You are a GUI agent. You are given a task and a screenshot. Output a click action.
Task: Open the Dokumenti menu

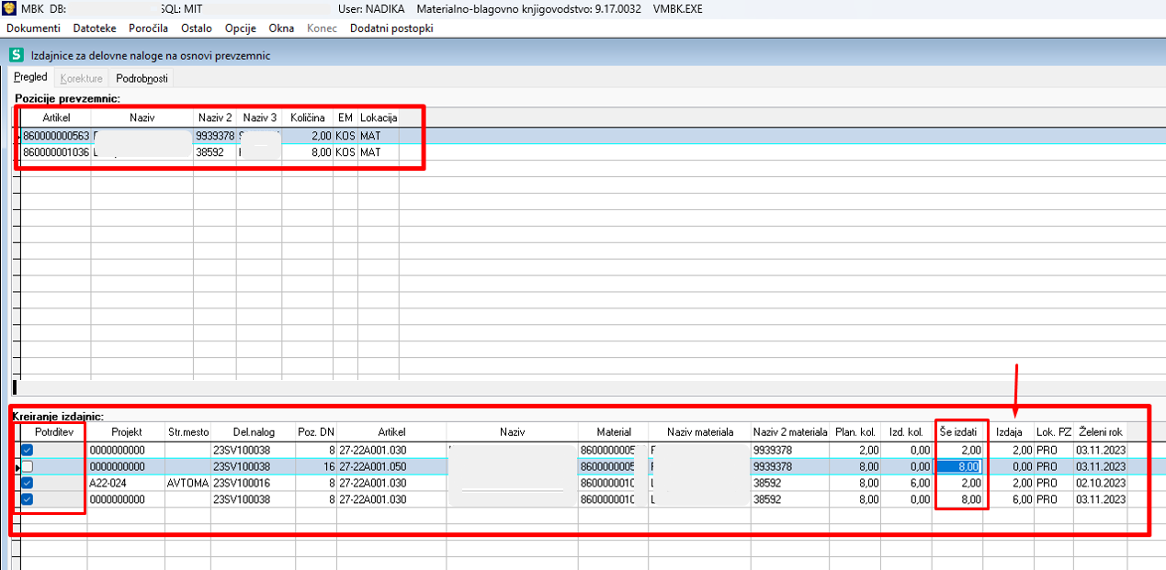click(33, 28)
